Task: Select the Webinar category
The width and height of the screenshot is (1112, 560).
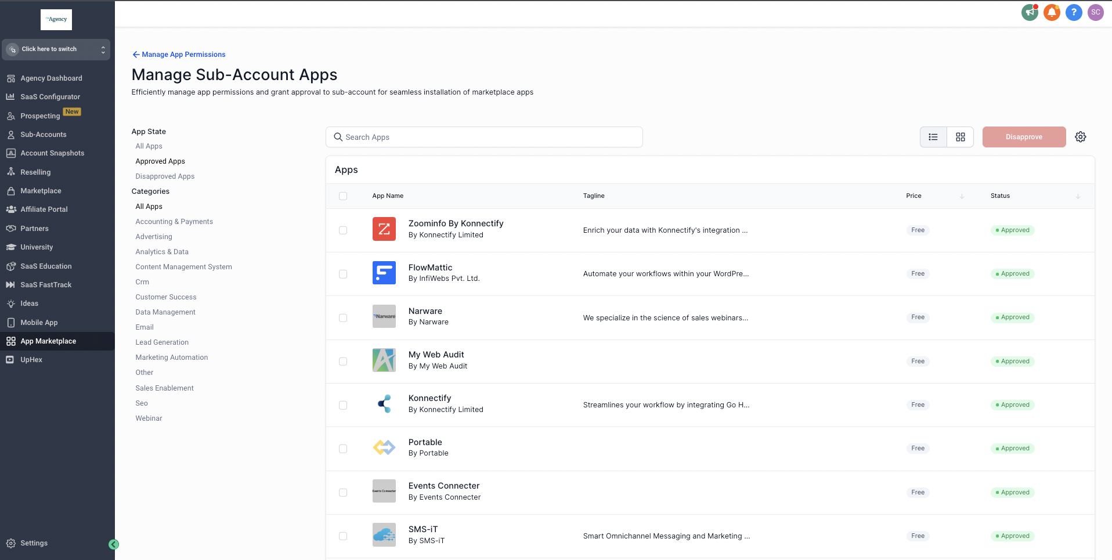Action: (x=149, y=418)
